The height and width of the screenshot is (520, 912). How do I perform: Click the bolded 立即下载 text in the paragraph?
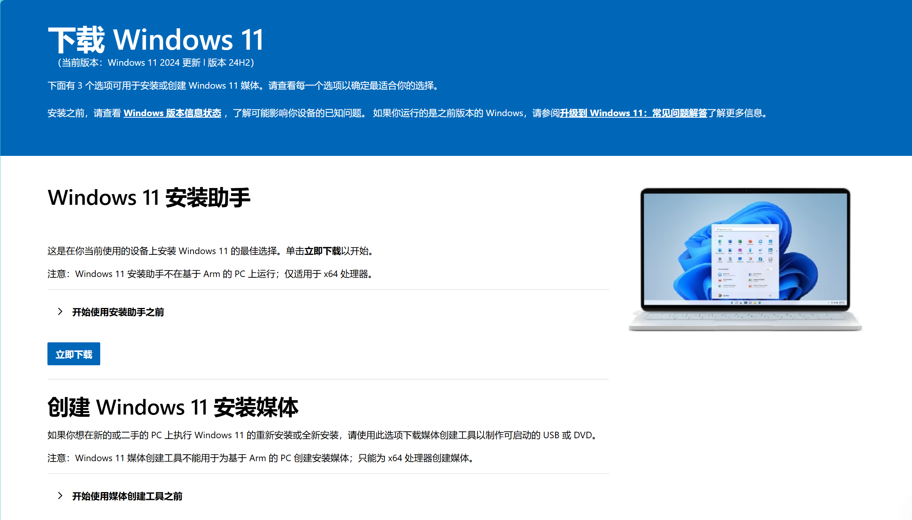pyautogui.click(x=323, y=251)
